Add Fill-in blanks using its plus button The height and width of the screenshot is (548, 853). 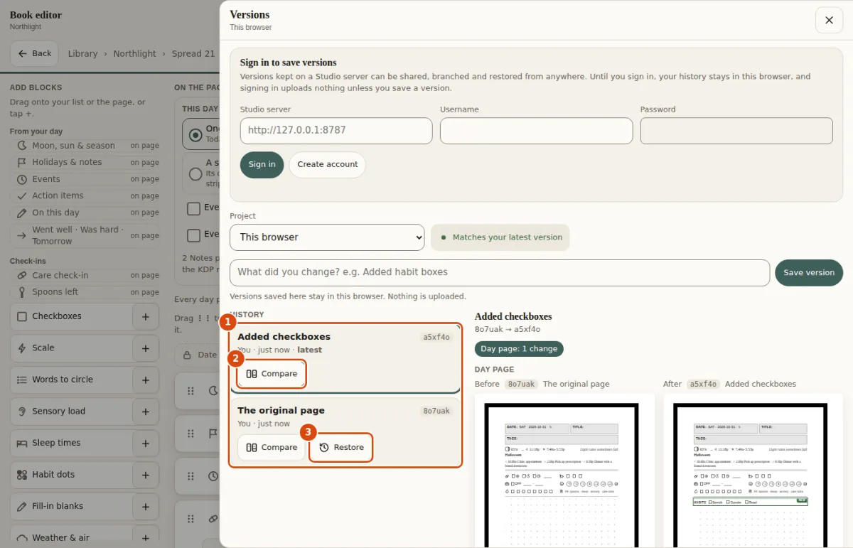tap(146, 506)
